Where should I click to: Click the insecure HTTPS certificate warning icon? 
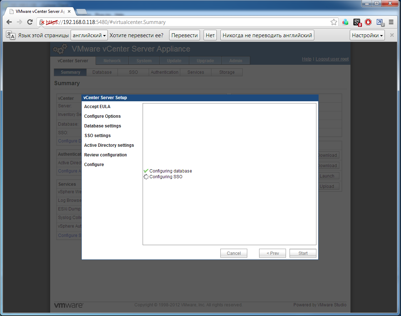42,22
